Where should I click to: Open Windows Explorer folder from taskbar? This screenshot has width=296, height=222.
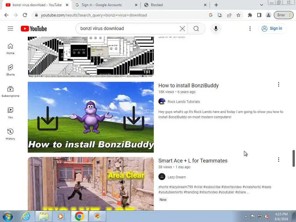pyautogui.click(x=43, y=216)
